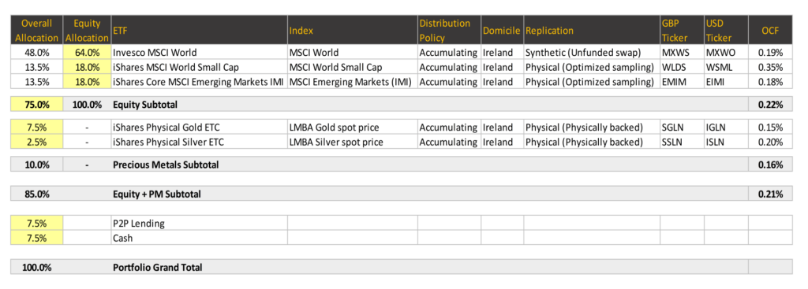Click the Equity Subtotal label
808x289 pixels.
pos(145,105)
